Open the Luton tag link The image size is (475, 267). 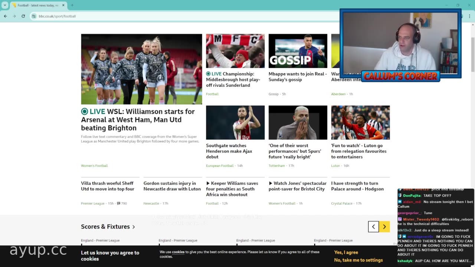[335, 166]
